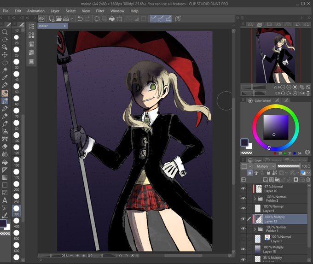313x264 pixels.
Task: Toggle visibility of Folder 1
Action: 243,229
